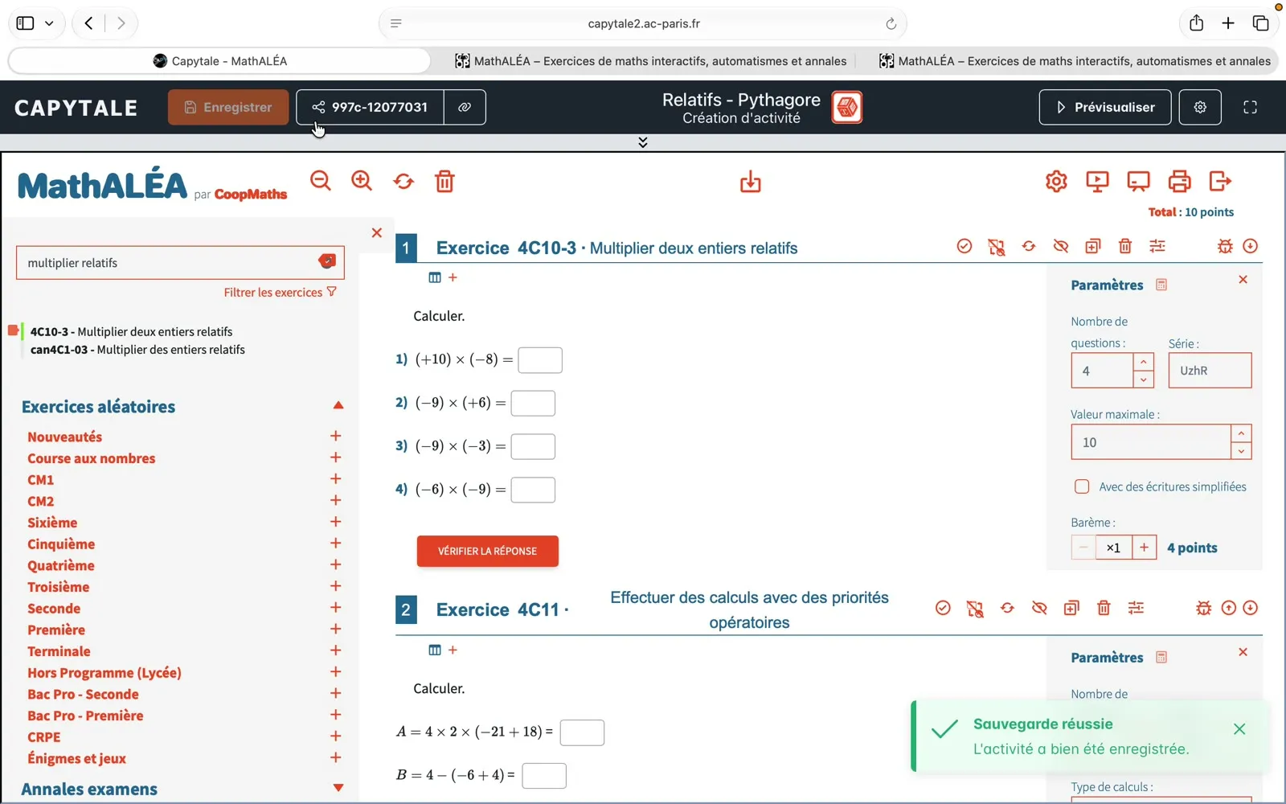Image resolution: width=1286 pixels, height=804 pixels.
Task: Delete Exercice 4C10-3 with its trash icon
Action: click(x=1125, y=246)
